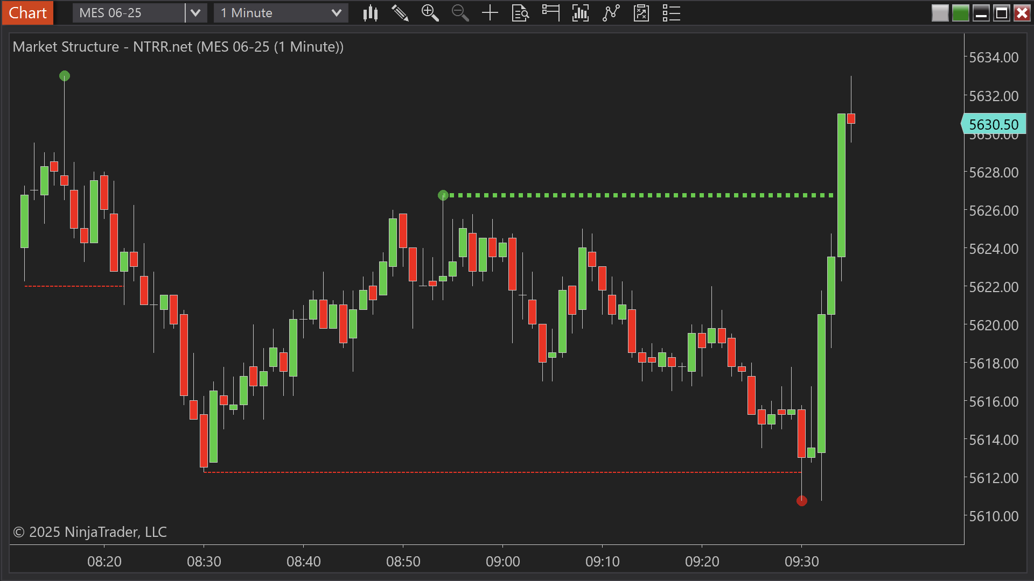Select the drawing tools pencil icon
This screenshot has width=1034, height=581.
point(400,13)
